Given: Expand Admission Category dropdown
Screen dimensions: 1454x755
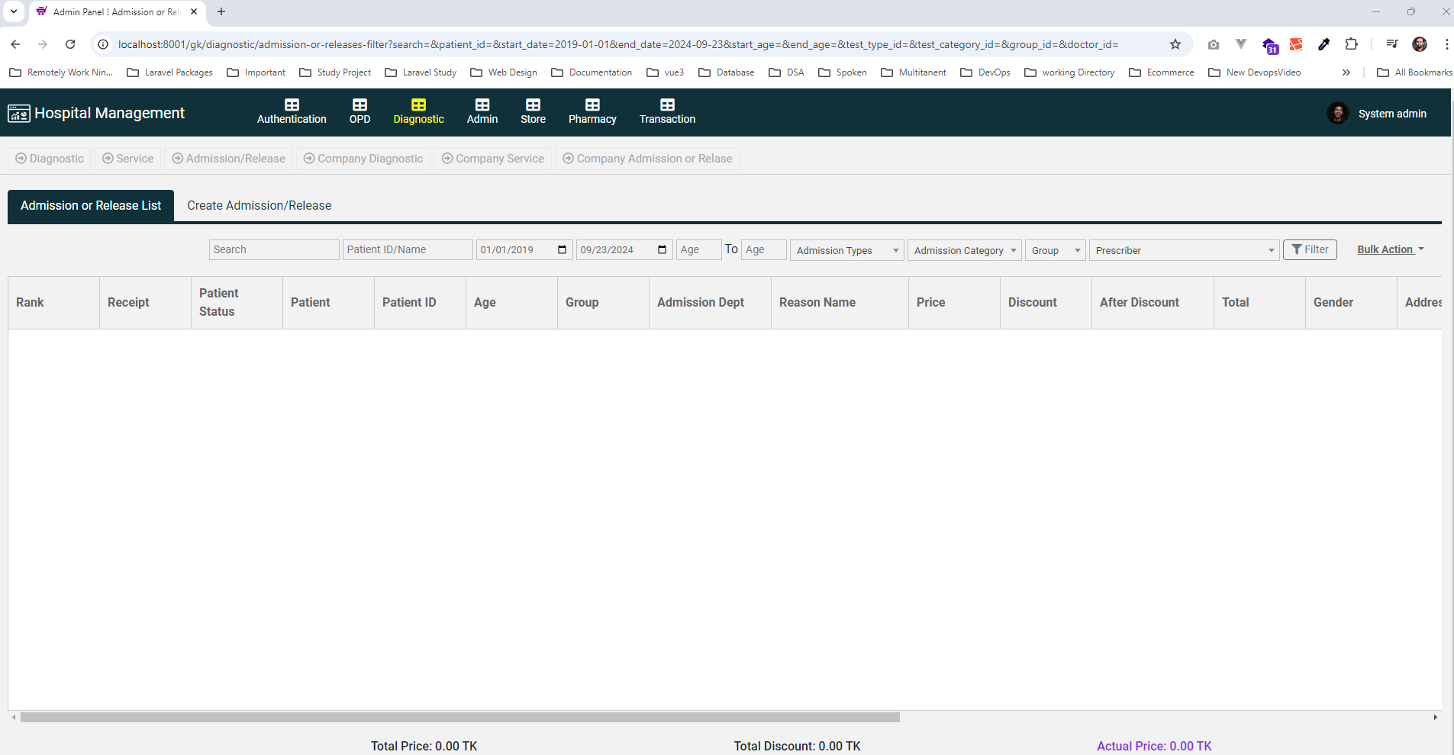Looking at the screenshot, I should (964, 250).
